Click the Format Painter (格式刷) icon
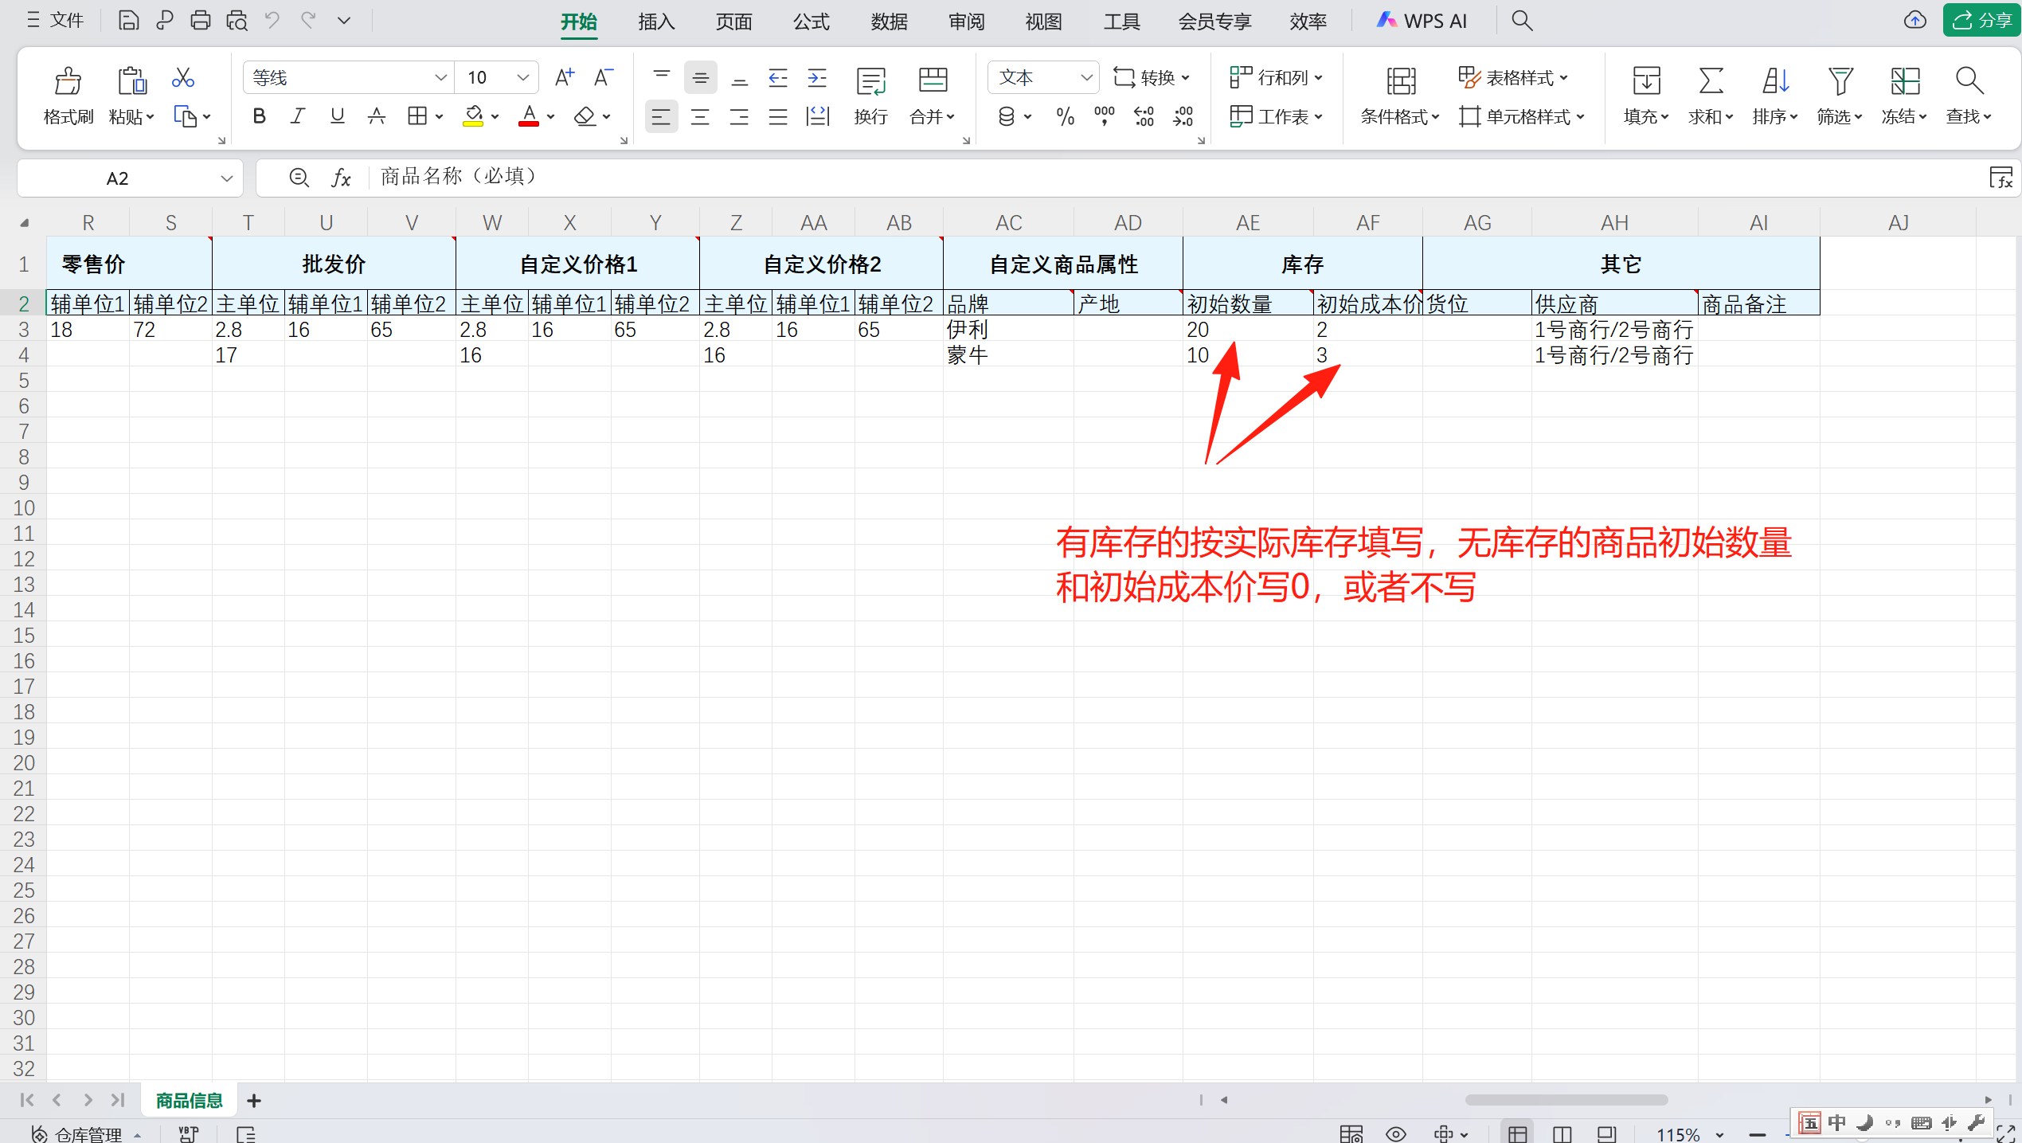The height and width of the screenshot is (1143, 2022). click(68, 82)
